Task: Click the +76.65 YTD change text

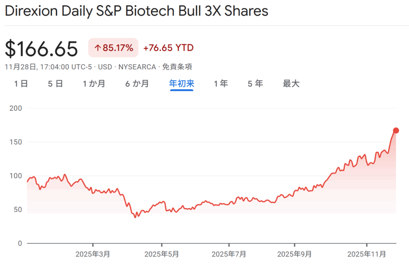Action: click(168, 48)
